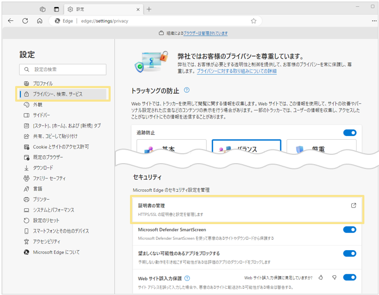Toggle Web サイト誤入力保護 switch
Screen dimensions: 379x295
[349, 278]
